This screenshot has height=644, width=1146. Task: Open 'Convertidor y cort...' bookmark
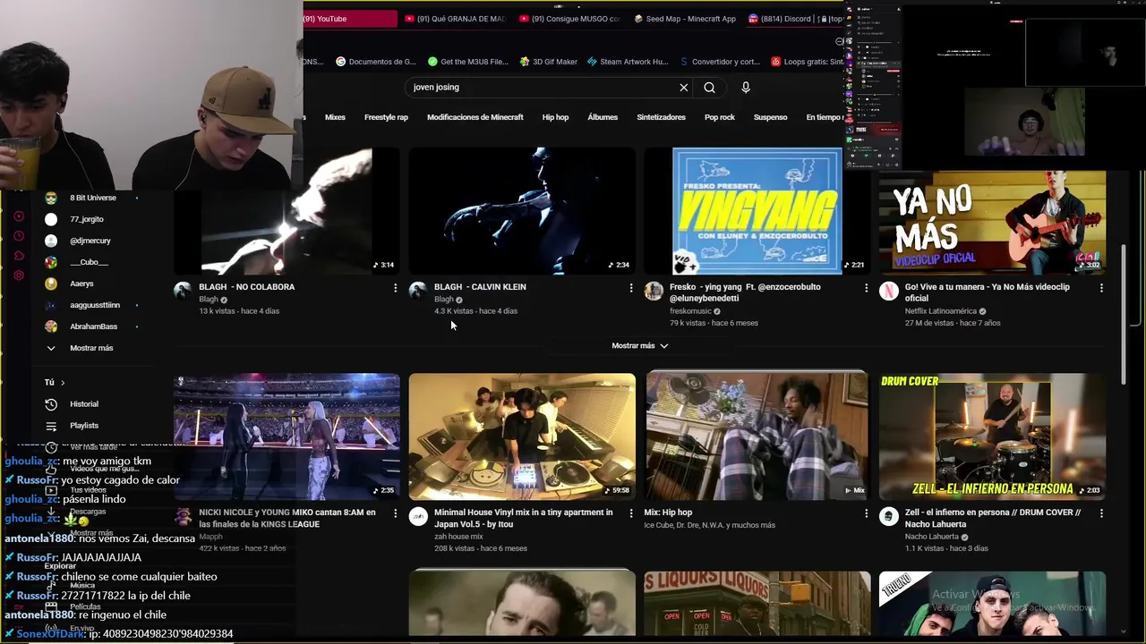point(719,62)
